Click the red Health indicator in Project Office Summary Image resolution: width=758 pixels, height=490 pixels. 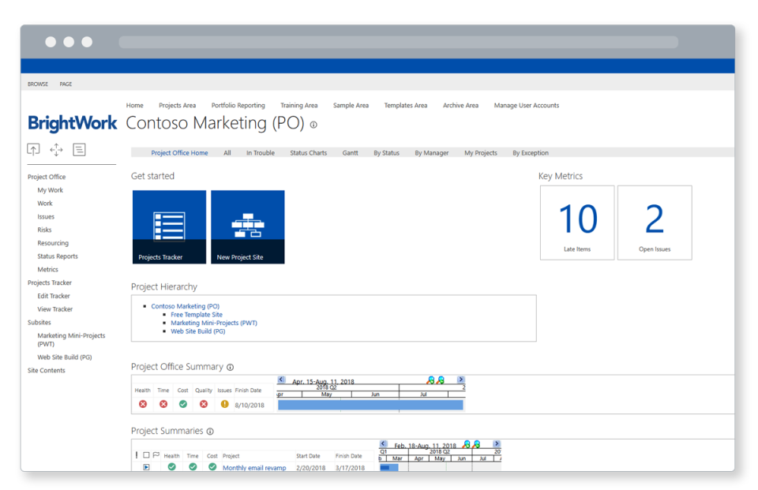pyautogui.click(x=142, y=404)
